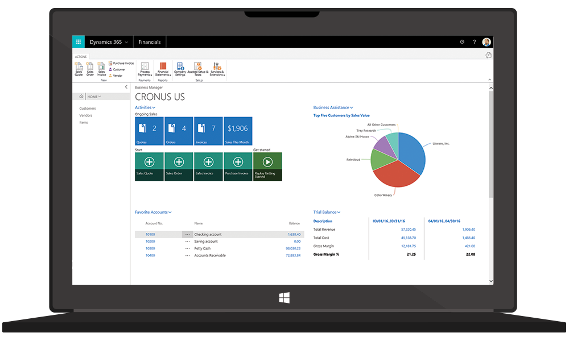The image size is (569, 341).
Task: Open account number 10200
Action: point(150,242)
